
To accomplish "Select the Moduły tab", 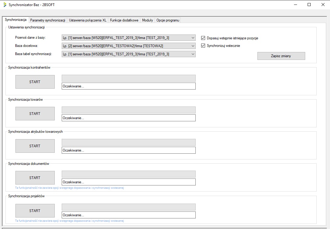I will 148,20.
